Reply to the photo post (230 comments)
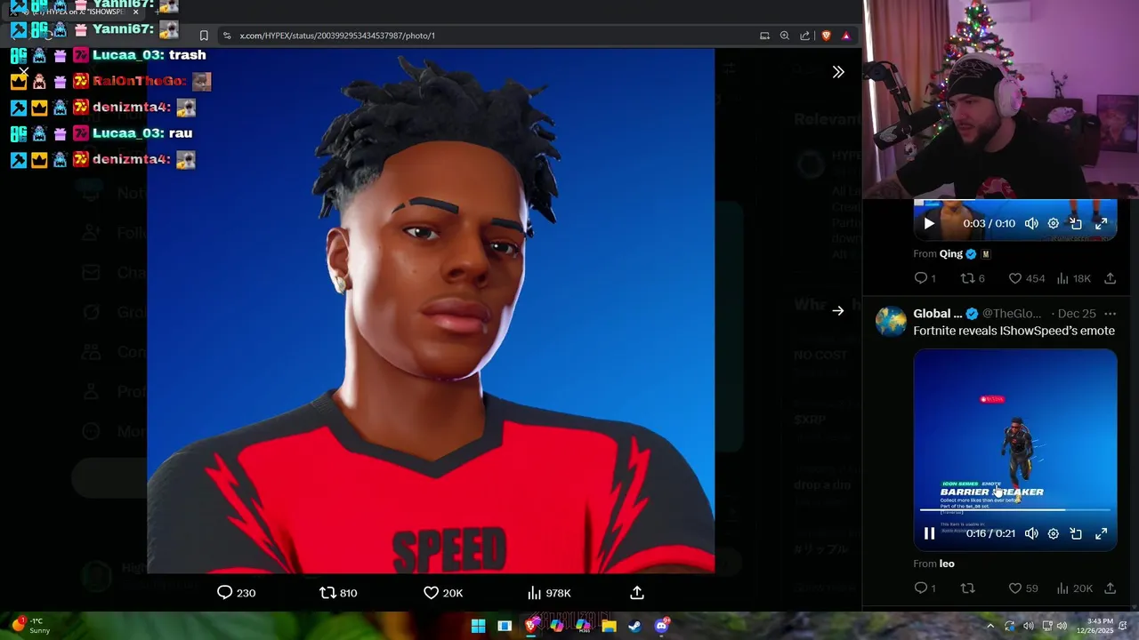Viewport: 1139px width, 640px height. (236, 593)
